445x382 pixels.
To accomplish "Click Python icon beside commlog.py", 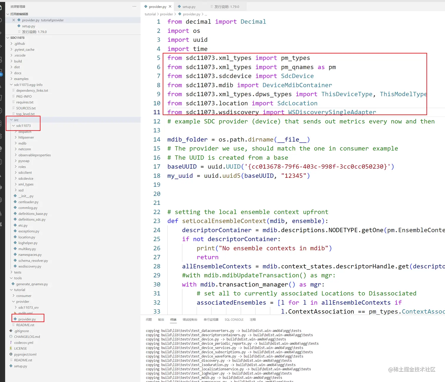I will tap(15, 208).
